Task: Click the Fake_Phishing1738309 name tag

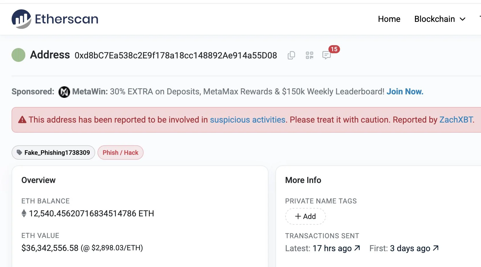Action: click(53, 152)
